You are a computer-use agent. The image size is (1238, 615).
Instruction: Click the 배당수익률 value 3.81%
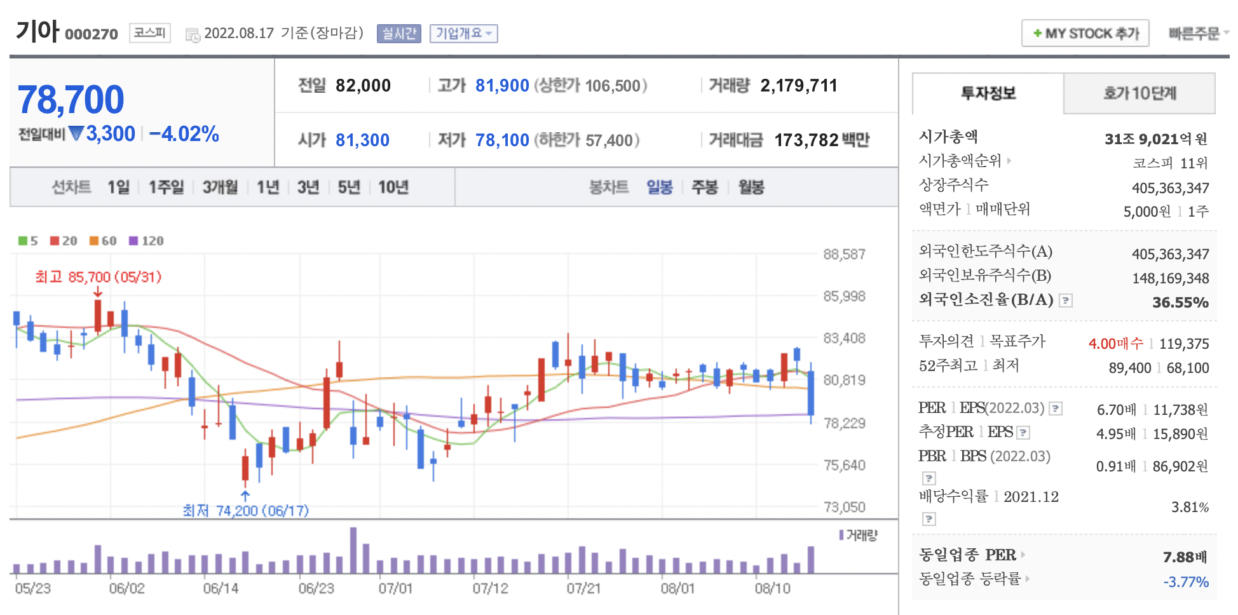click(1190, 507)
